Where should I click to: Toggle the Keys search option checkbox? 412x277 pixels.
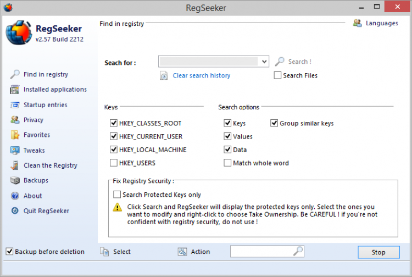point(227,123)
